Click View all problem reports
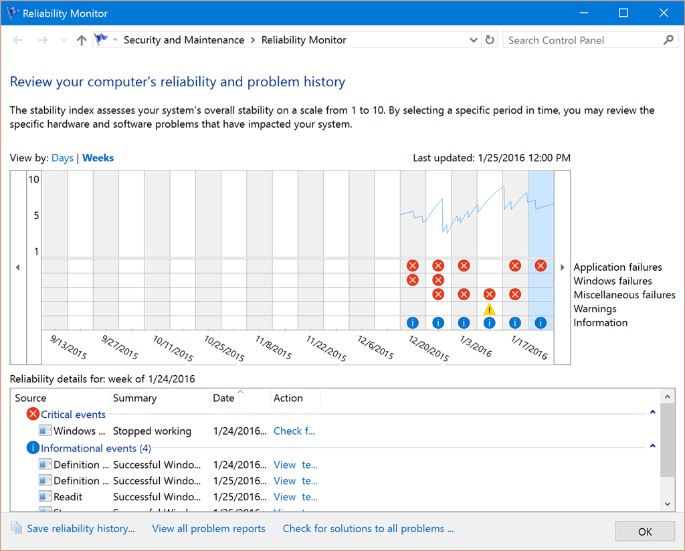685x551 pixels. [209, 528]
